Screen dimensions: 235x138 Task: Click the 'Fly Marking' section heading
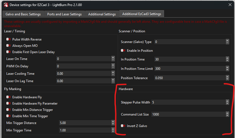(x=13, y=89)
